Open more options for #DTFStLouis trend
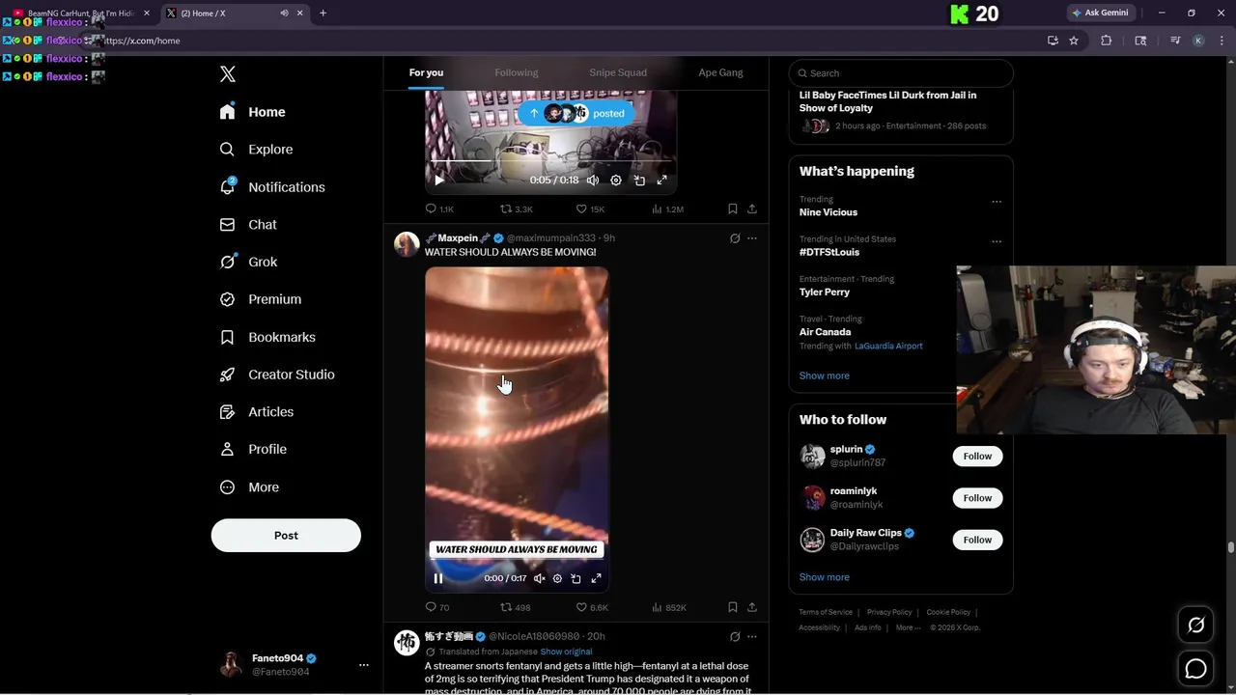Viewport: 1236px width, 695px height. point(997,241)
